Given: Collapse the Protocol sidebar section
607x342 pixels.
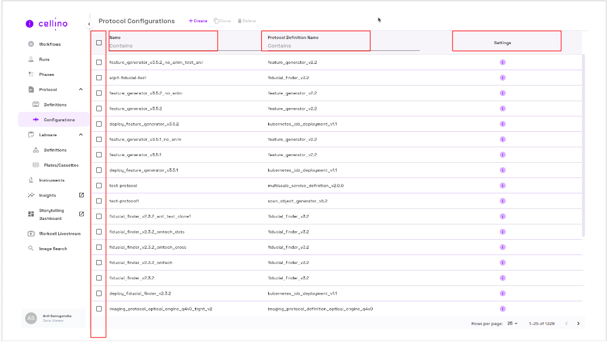Looking at the screenshot, I should 81,89.
